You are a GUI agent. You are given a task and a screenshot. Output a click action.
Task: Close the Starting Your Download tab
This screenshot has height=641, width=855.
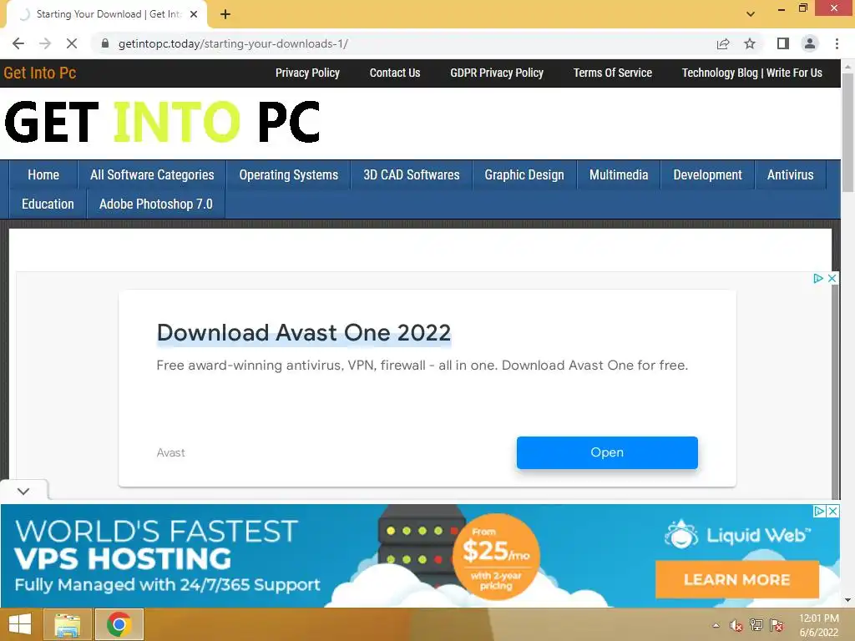click(x=194, y=14)
